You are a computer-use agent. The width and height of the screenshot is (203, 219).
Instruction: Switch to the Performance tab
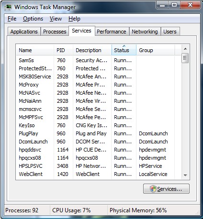(112, 32)
